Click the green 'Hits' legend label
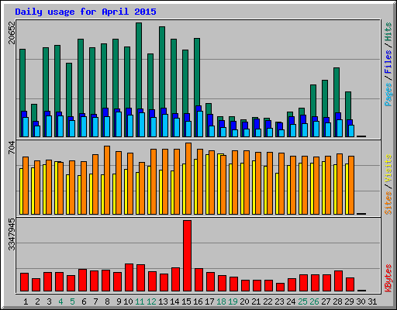 388,32
